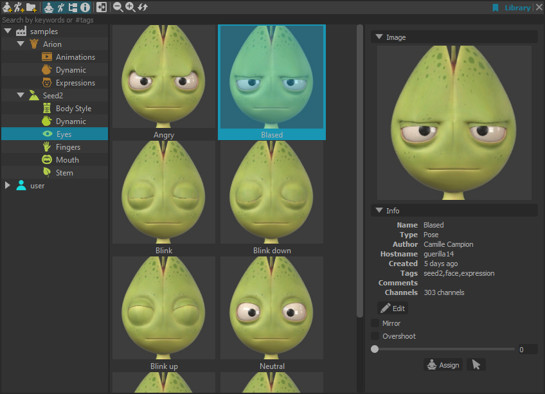Toggle the info panel icon in toolbar

(x=85, y=8)
